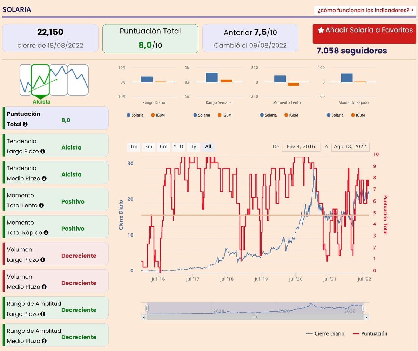This screenshot has height=351, width=418.
Task: Click the Anterior 7,5/10 card
Action: [250, 38]
